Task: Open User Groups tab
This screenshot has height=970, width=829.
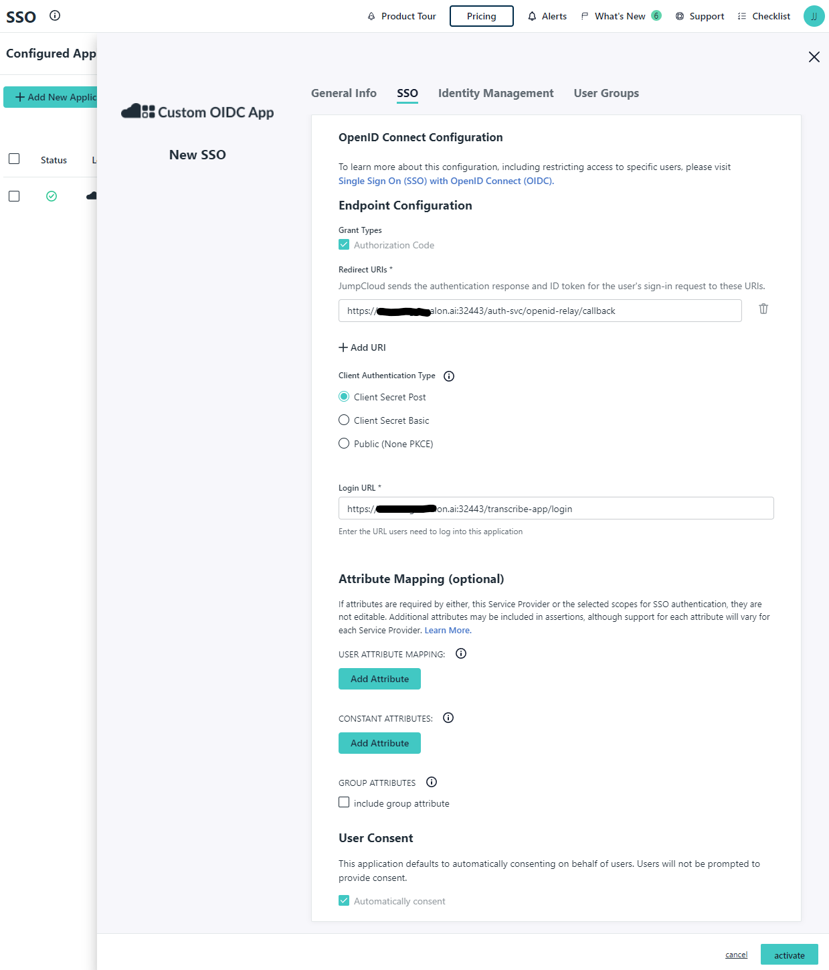Action: [x=606, y=93]
